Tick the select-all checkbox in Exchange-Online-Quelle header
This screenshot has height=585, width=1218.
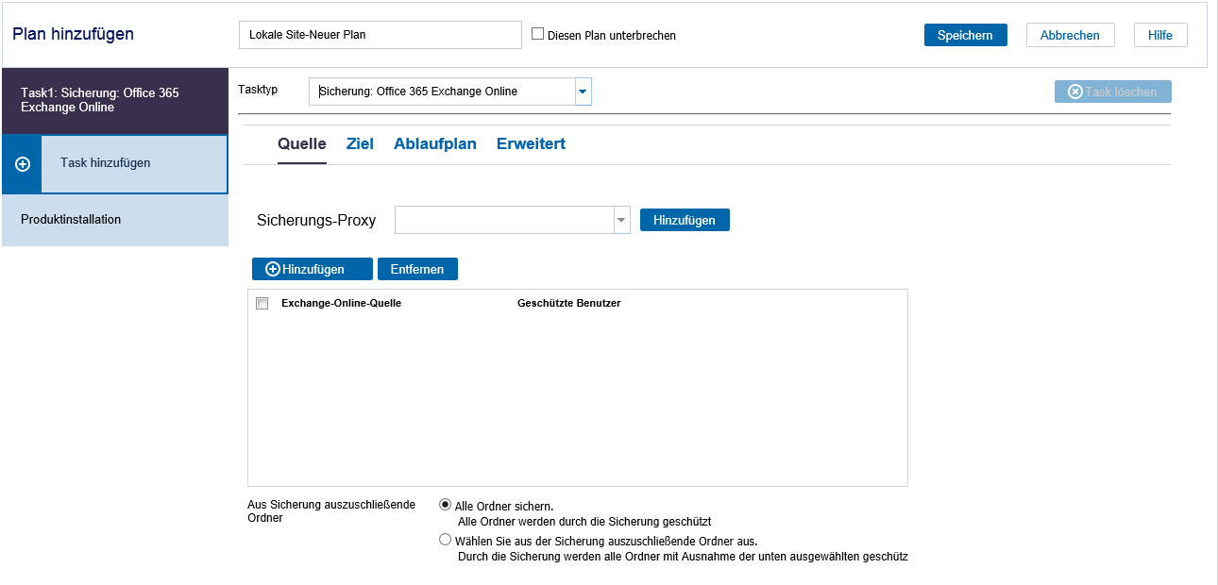[262, 304]
